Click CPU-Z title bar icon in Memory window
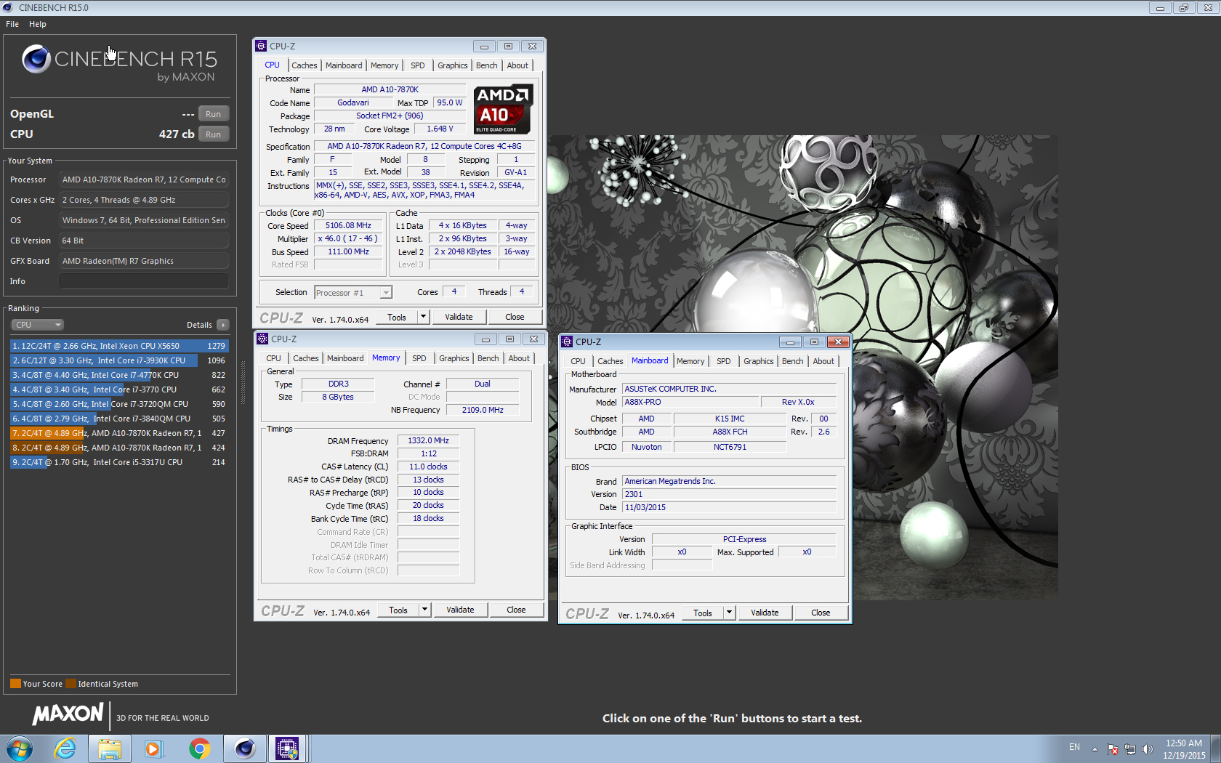1221x763 pixels. point(262,339)
